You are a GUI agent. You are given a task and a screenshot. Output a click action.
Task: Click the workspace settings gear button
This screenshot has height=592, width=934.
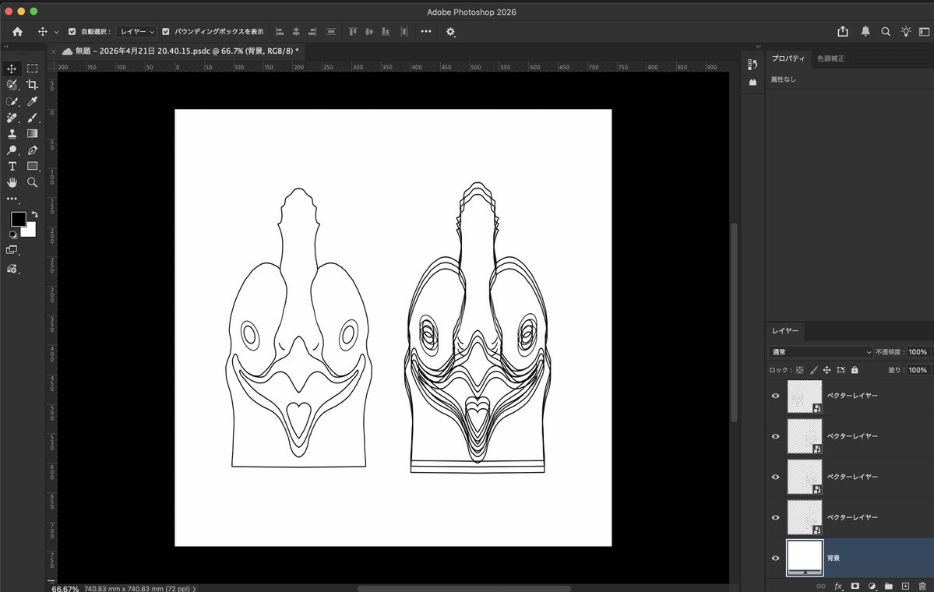[x=450, y=31]
